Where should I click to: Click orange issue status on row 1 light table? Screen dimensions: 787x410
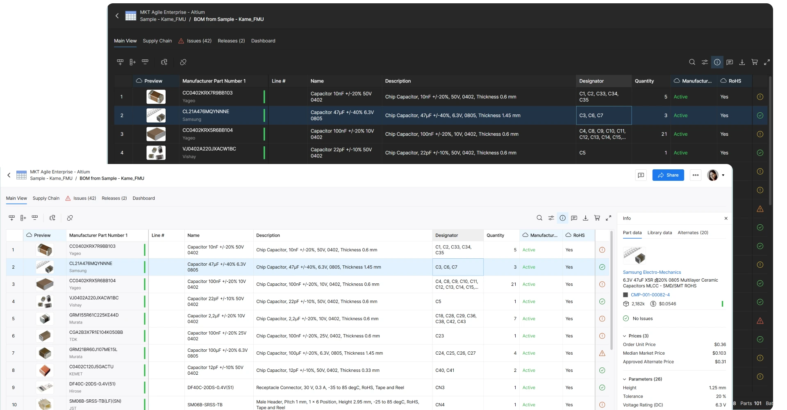tap(602, 250)
